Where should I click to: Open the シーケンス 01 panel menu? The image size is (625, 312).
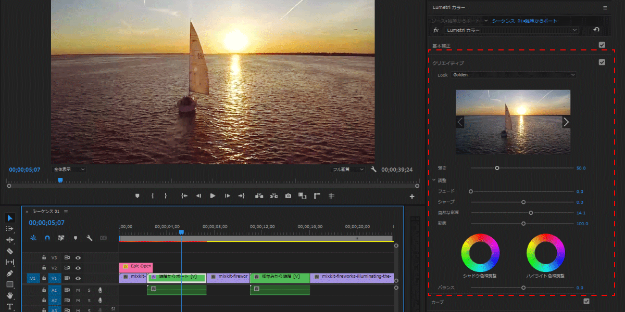(x=66, y=212)
